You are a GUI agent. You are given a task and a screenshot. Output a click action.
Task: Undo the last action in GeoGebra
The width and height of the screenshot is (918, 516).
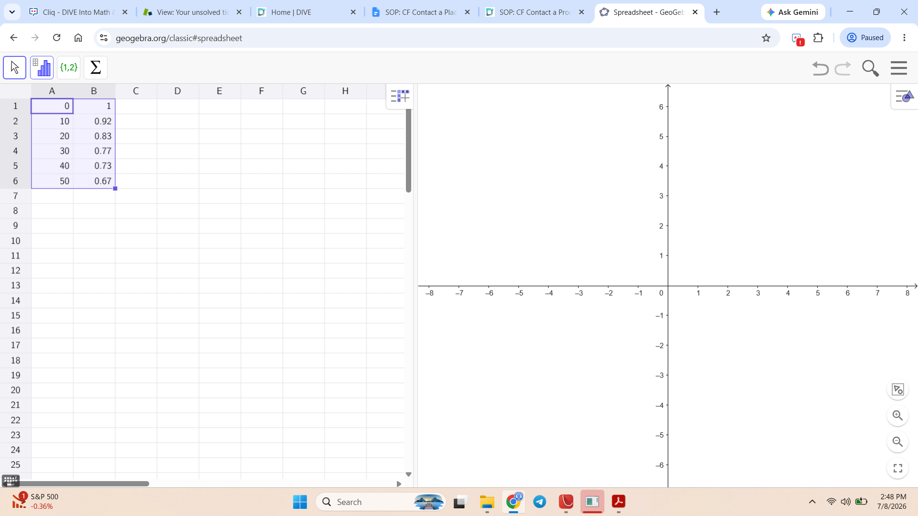820,68
